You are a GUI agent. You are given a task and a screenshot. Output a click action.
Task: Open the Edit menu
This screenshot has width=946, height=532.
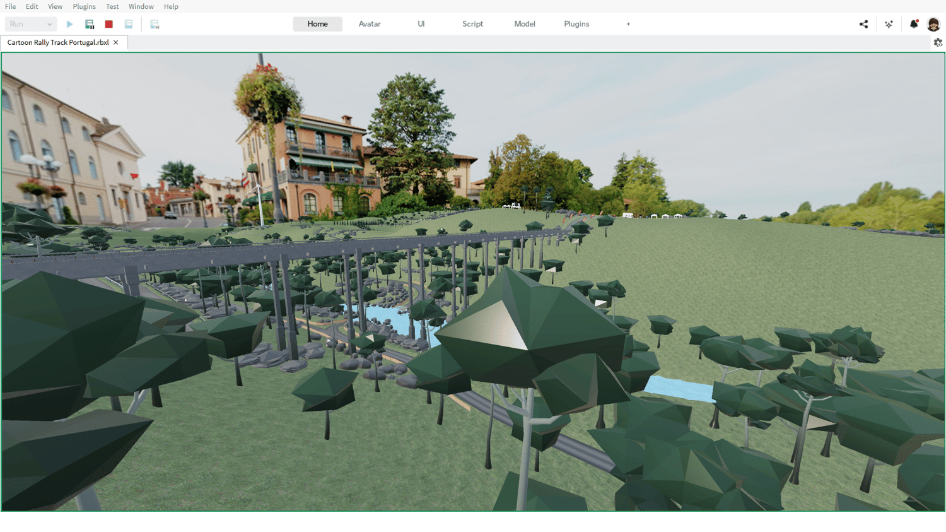point(32,6)
